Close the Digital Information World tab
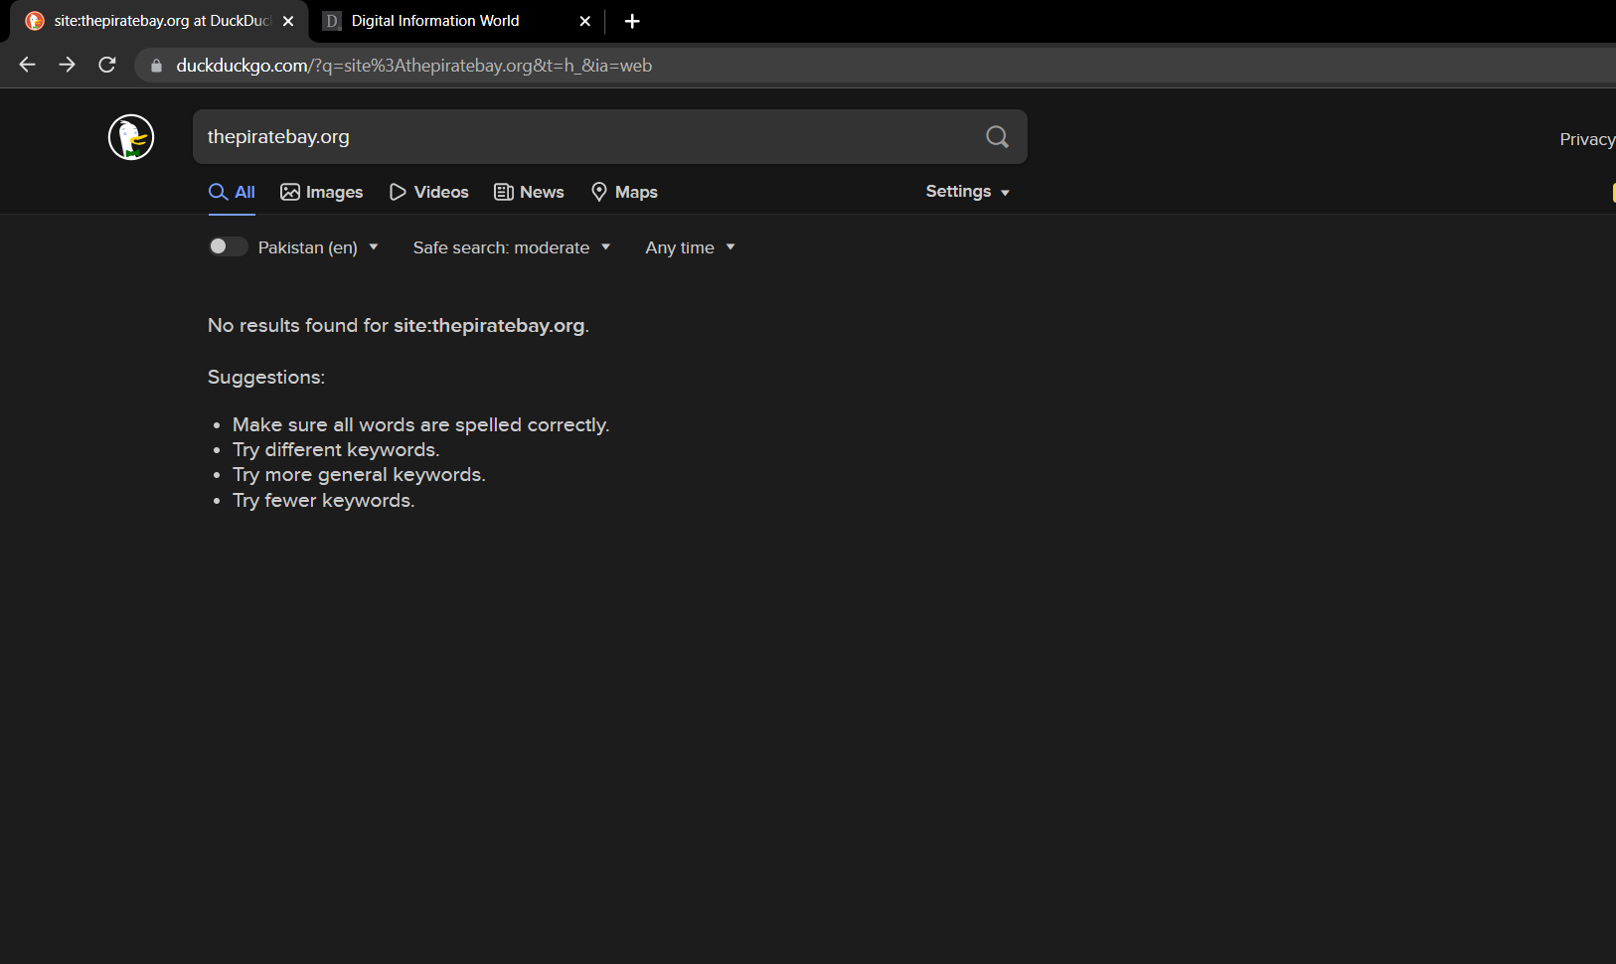Screen dimensions: 1616x964 click(585, 21)
